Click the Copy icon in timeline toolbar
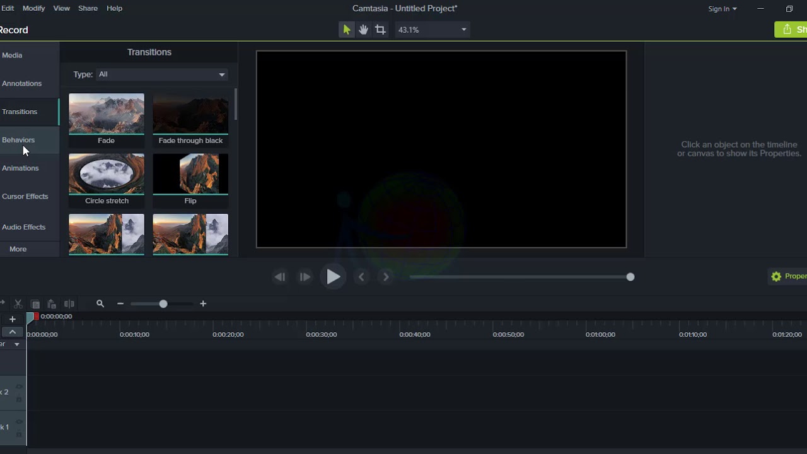The height and width of the screenshot is (454, 807). [x=35, y=303]
